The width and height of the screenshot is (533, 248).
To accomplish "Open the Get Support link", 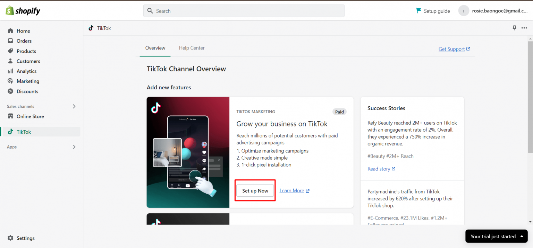I will pyautogui.click(x=452, y=49).
